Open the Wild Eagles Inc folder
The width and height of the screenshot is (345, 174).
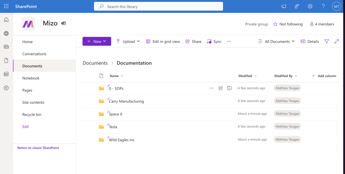click(122, 140)
